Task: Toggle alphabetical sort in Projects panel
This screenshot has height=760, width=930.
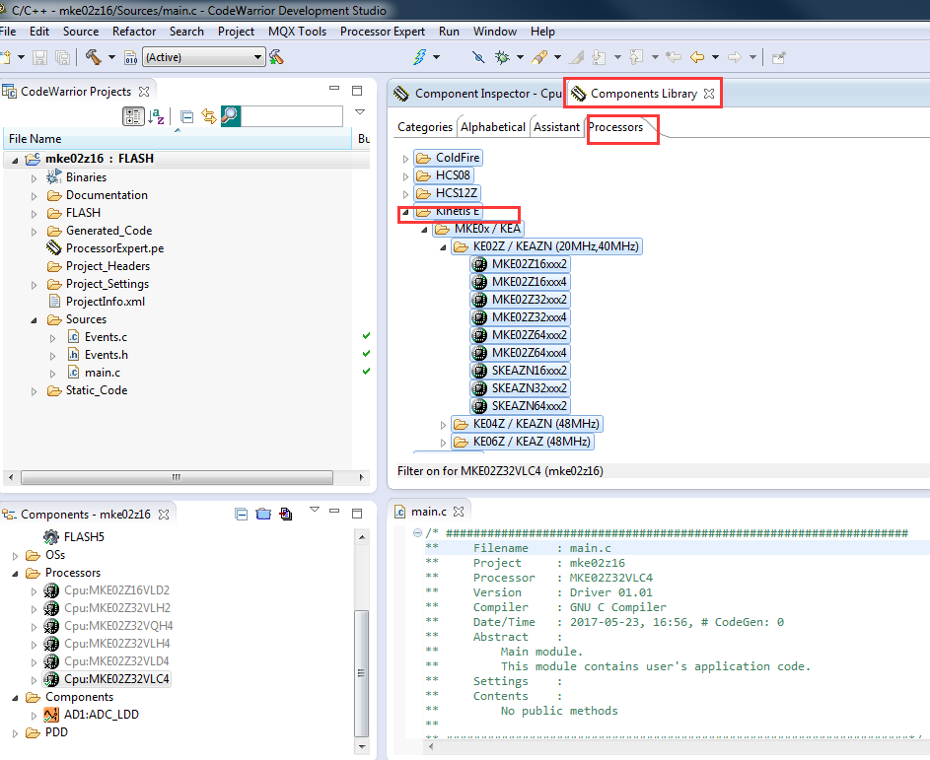Action: (157, 116)
